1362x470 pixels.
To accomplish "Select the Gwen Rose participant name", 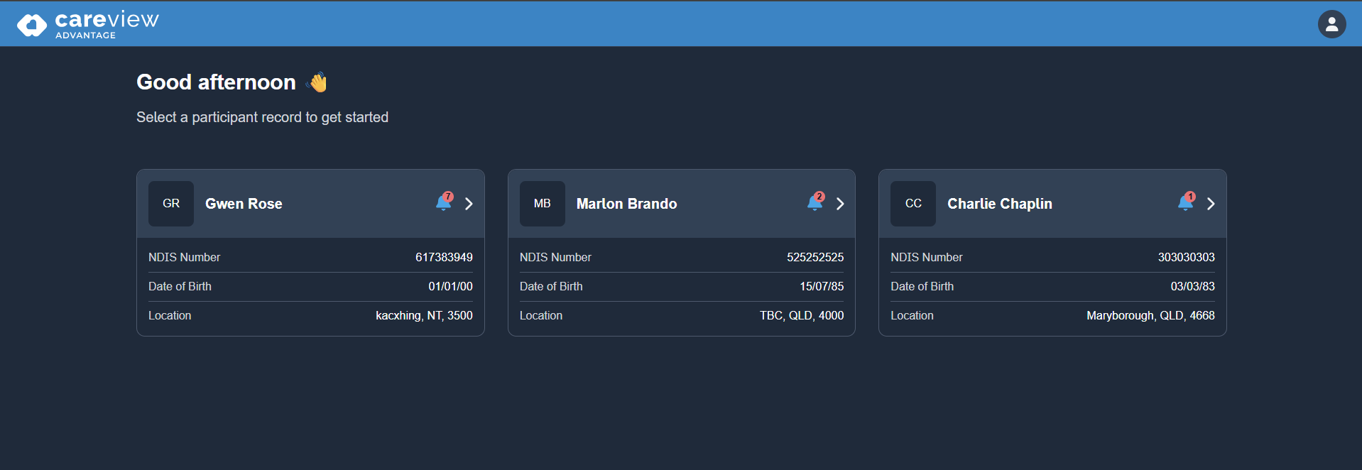I will tap(244, 204).
